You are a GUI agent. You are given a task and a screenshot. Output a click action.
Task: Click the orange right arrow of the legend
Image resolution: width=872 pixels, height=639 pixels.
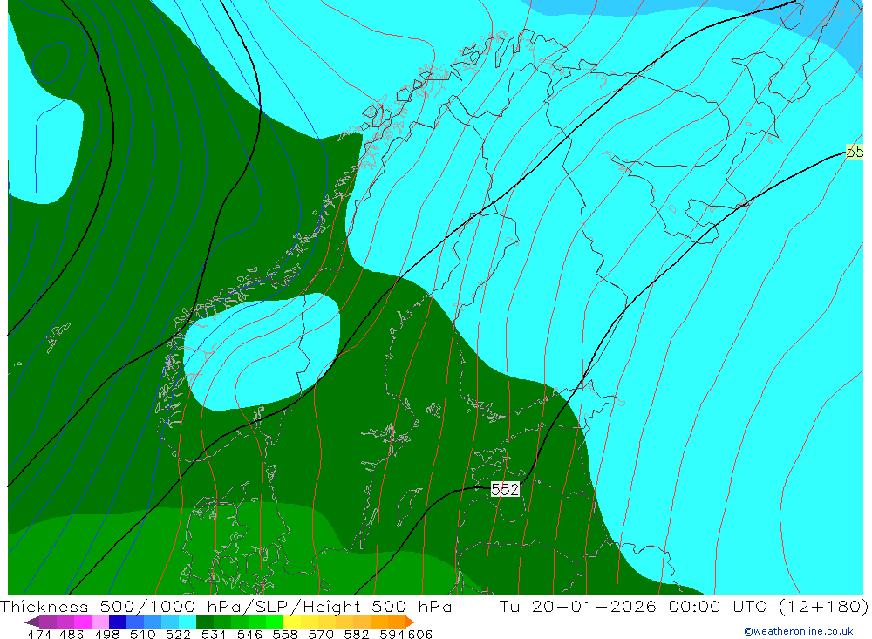[x=409, y=622]
